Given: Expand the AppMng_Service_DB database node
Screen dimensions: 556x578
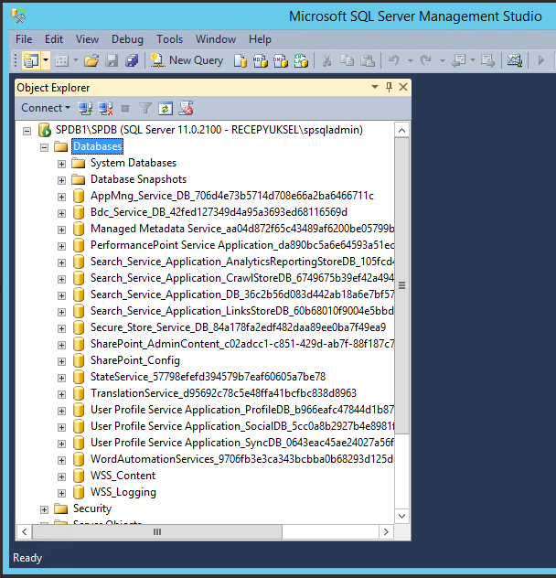Looking at the screenshot, I should point(61,198).
